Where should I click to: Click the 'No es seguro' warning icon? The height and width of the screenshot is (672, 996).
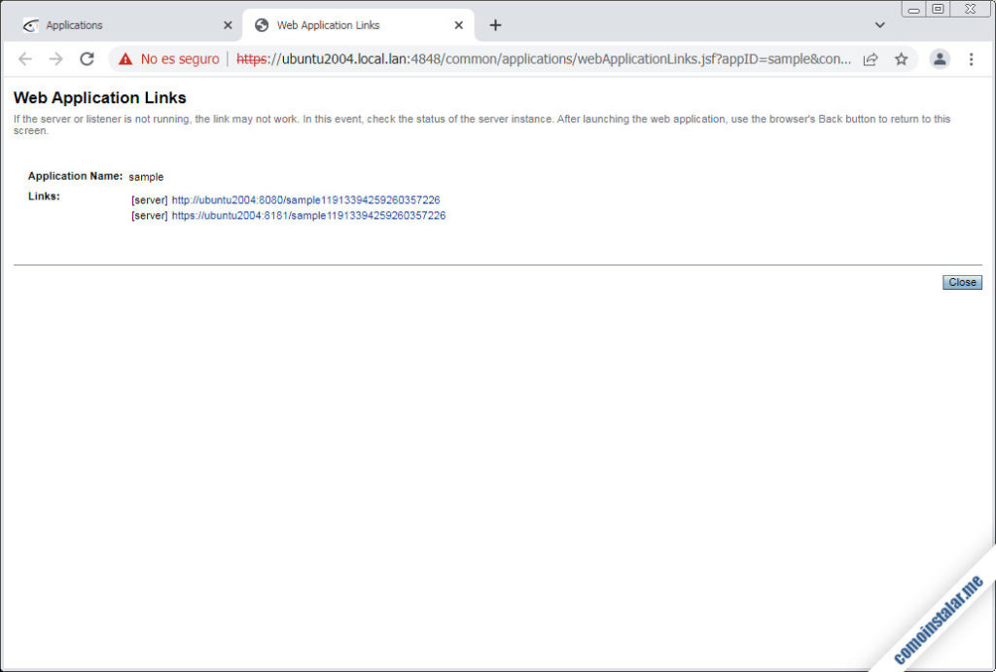[125, 59]
